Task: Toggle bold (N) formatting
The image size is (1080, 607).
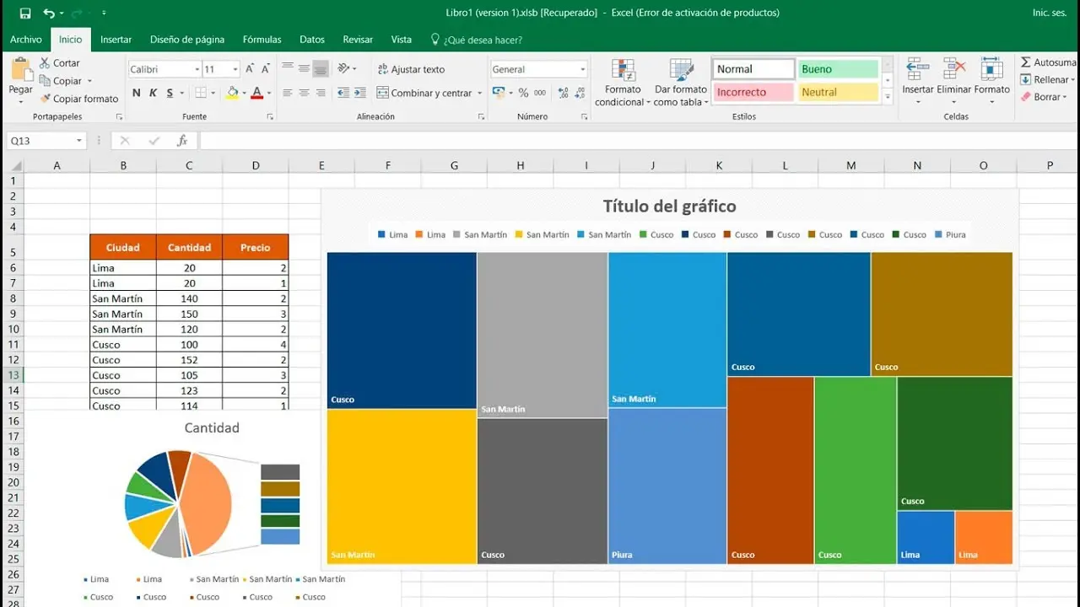Action: tap(137, 93)
